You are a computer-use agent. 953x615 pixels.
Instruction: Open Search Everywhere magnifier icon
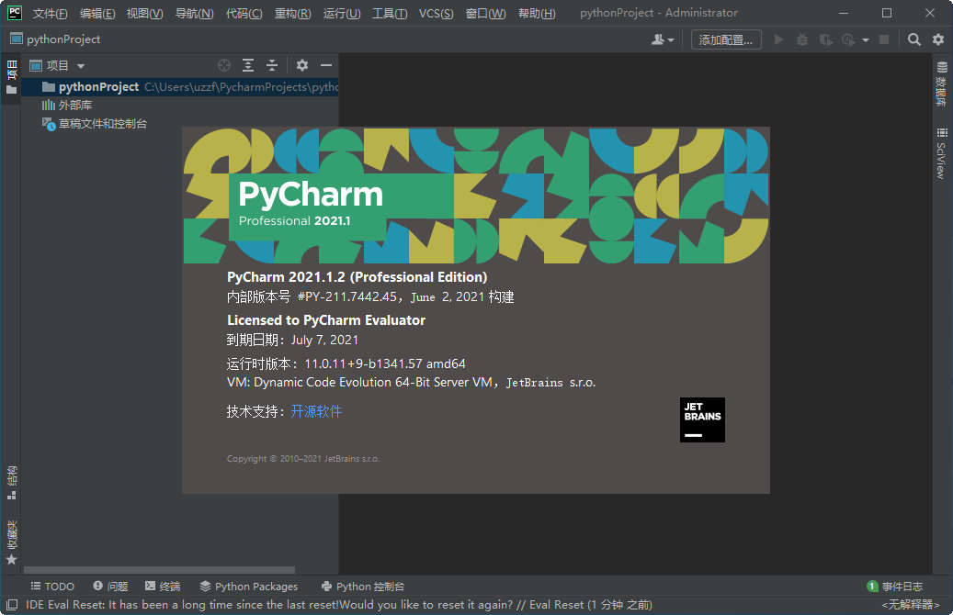[914, 39]
